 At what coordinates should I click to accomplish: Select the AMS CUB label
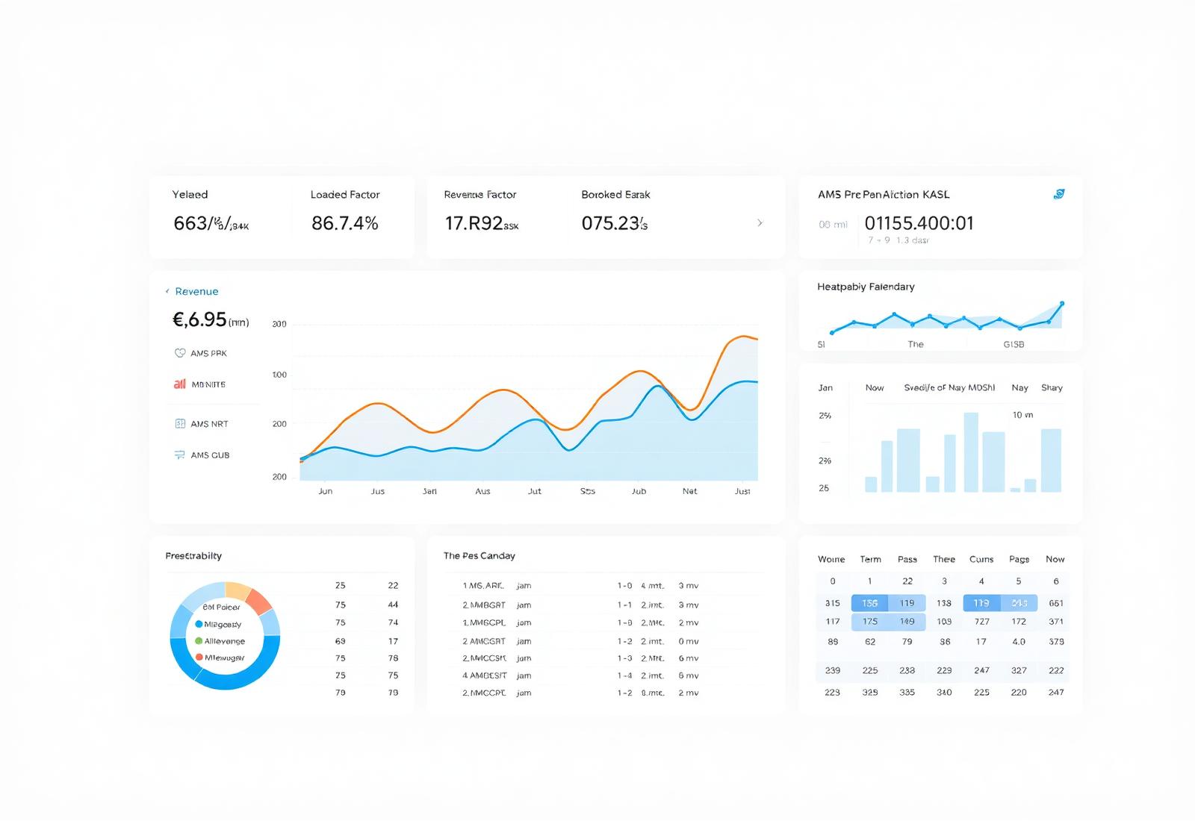click(x=210, y=455)
